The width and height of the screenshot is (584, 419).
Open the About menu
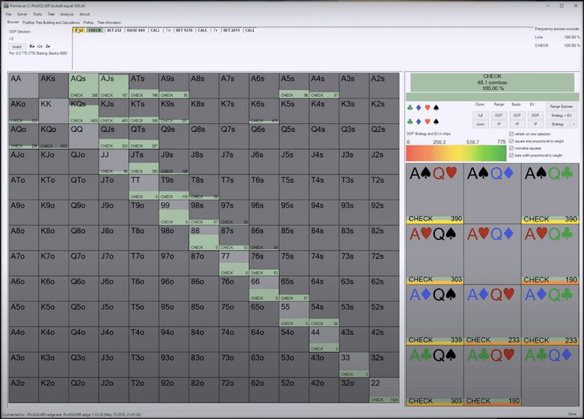click(85, 14)
